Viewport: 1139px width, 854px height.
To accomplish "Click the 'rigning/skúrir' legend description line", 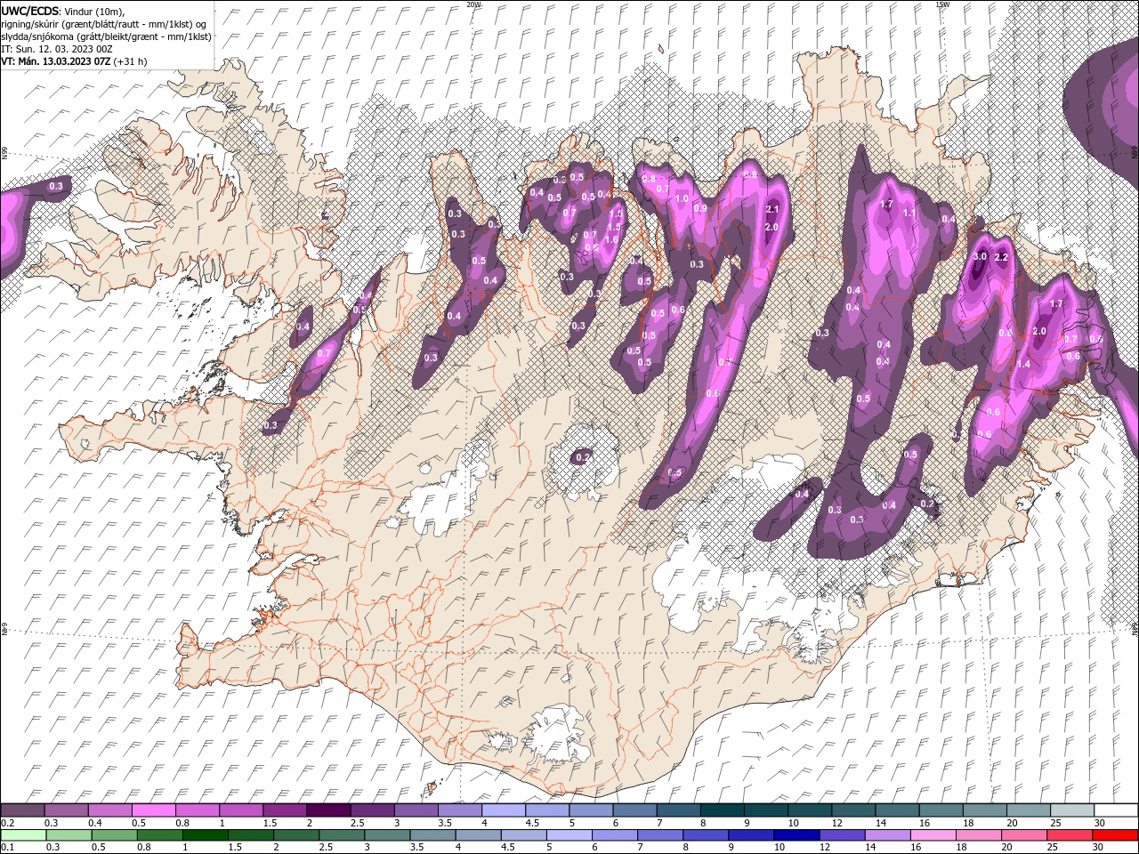I will click(x=103, y=24).
